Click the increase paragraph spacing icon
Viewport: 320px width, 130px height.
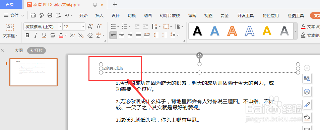pos(156,35)
